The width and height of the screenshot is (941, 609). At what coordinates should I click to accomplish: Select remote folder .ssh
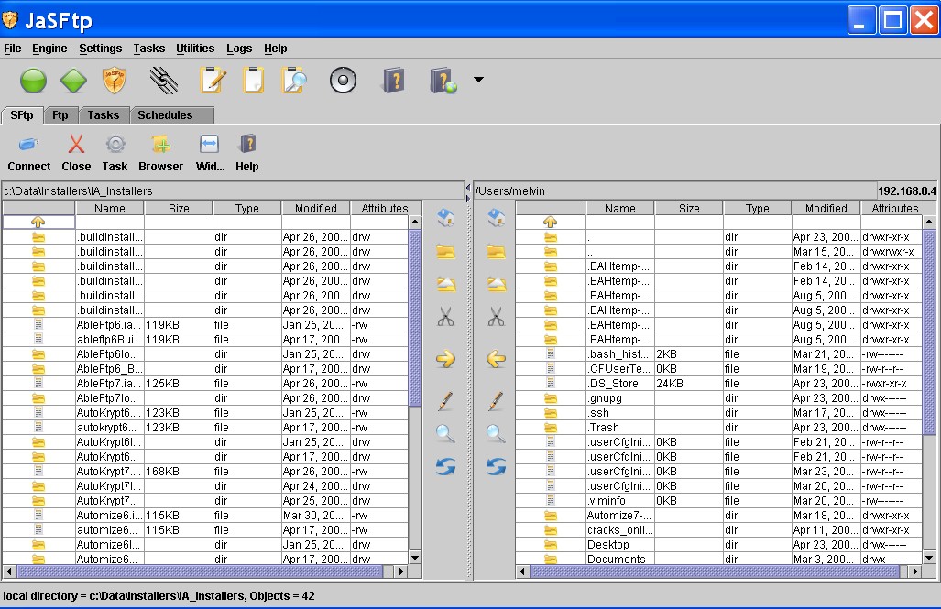point(719,413)
